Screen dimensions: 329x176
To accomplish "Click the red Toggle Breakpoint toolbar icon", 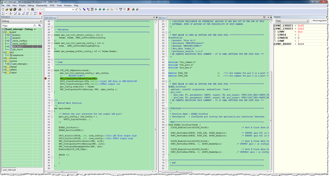I will [x=128, y=10].
